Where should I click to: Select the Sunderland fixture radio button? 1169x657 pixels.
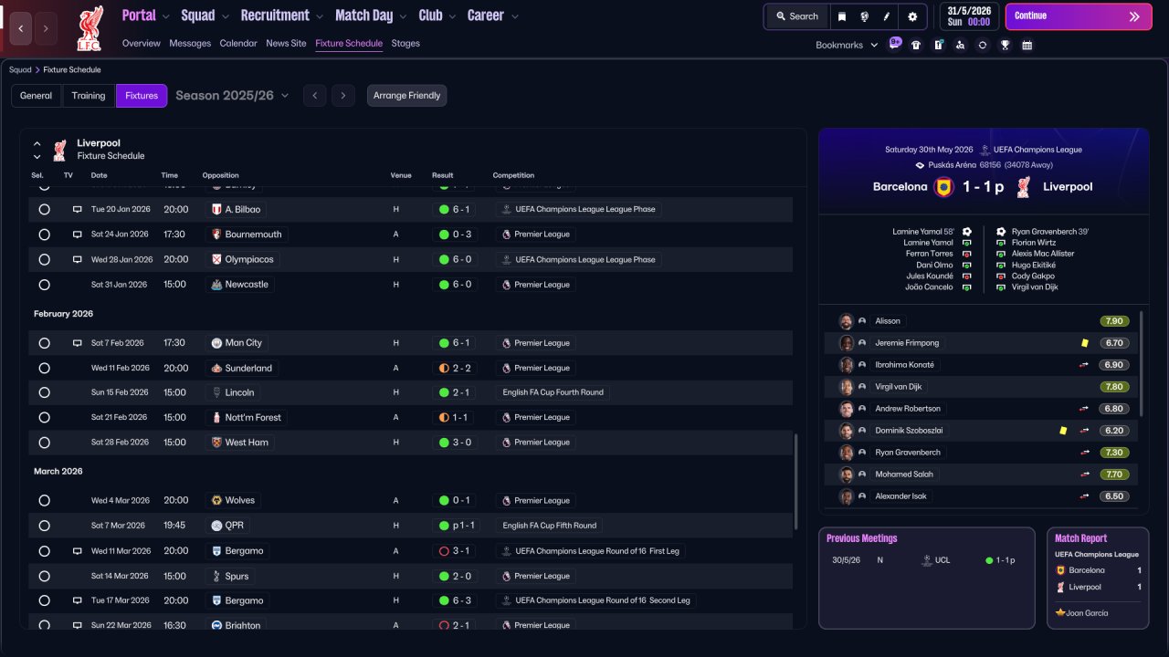tap(44, 369)
